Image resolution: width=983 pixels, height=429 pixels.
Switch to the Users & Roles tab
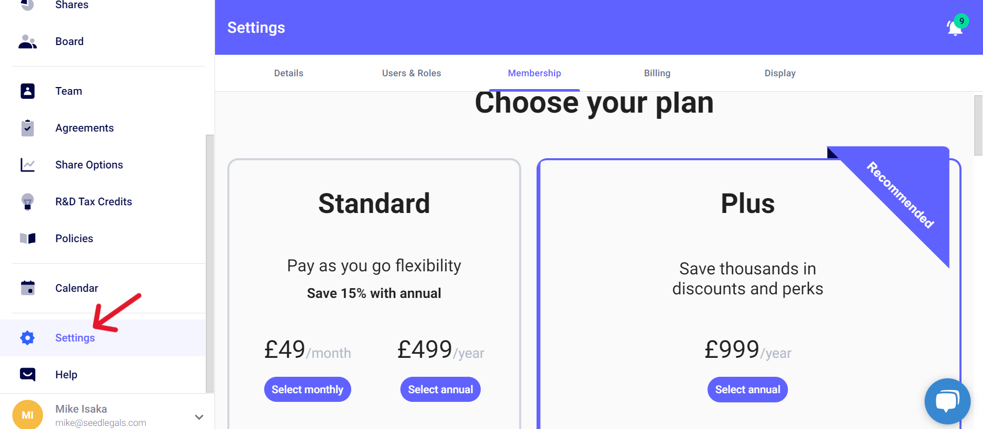point(411,73)
